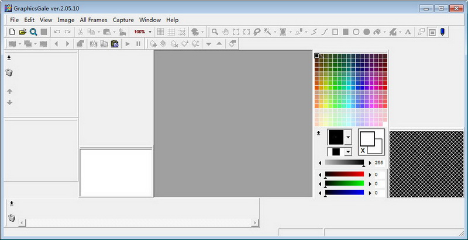Click the blue pen icon in toolbar
Image resolution: width=468 pixels, height=240 pixels.
443,32
